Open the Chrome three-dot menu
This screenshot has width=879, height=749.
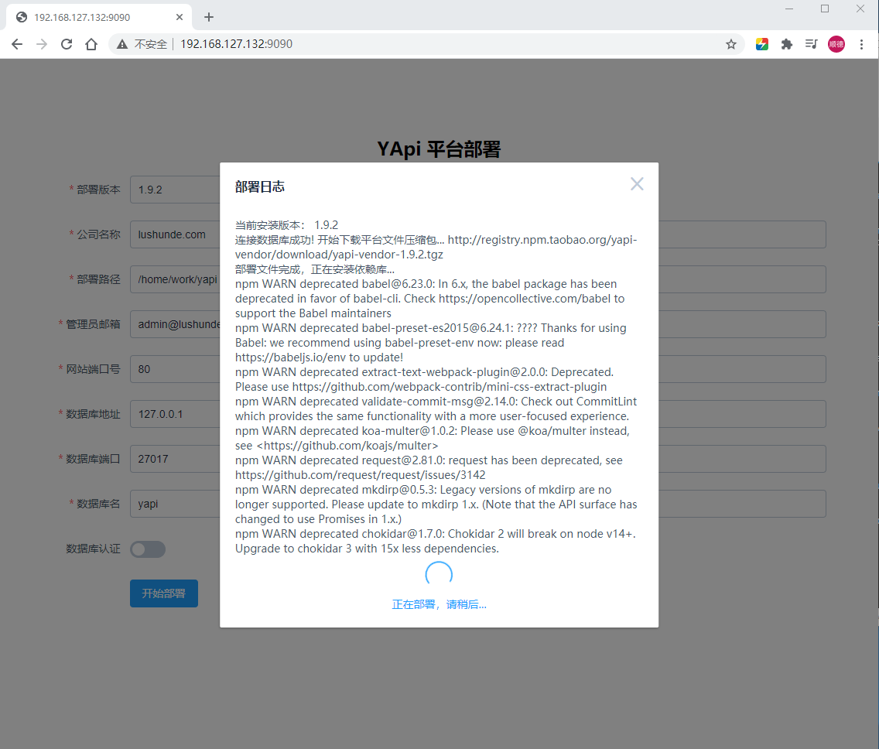(862, 44)
